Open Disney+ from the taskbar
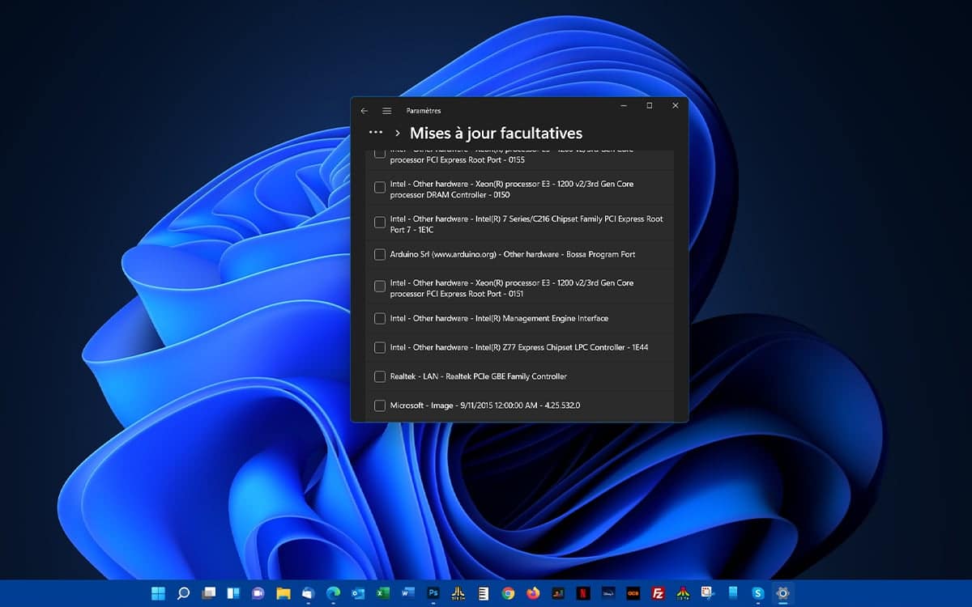This screenshot has width=972, height=607. coord(608,593)
